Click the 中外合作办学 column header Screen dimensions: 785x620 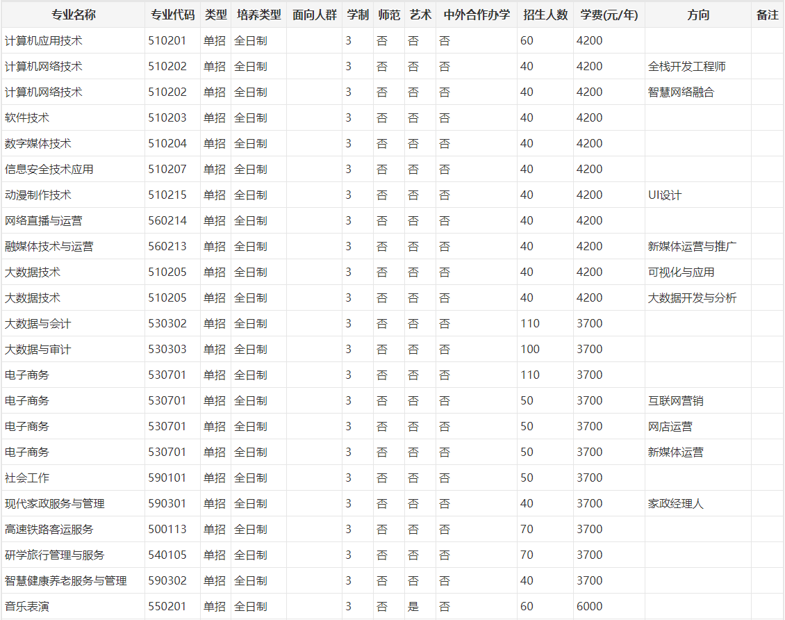click(x=477, y=15)
